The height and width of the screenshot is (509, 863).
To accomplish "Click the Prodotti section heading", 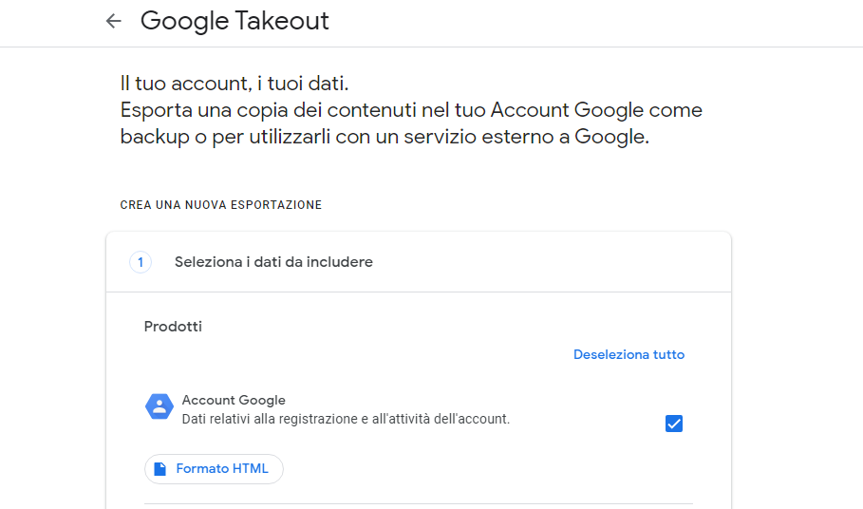I will coord(173,327).
